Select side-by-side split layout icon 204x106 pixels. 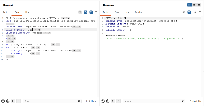click(189, 5)
